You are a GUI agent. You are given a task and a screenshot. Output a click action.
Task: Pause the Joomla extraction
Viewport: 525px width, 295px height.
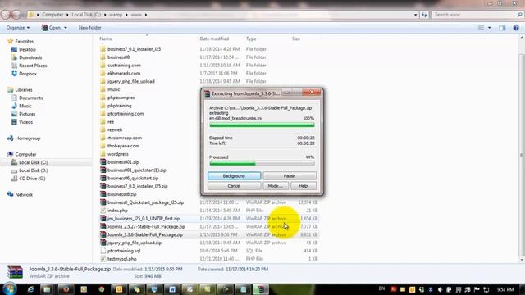pos(290,176)
